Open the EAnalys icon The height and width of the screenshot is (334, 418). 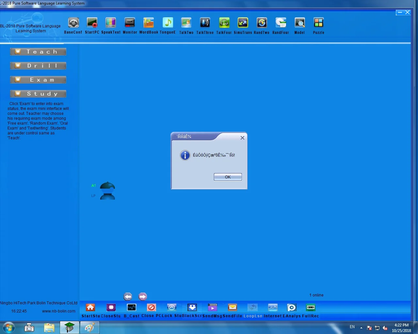(292, 308)
